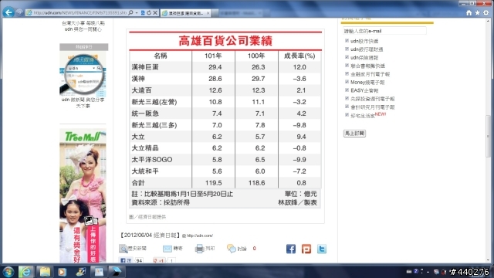Toggle the EASY企管報 checkbox

click(x=347, y=90)
